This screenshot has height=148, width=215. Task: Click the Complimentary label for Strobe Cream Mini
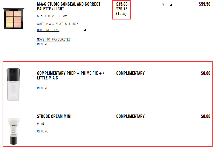(130, 116)
